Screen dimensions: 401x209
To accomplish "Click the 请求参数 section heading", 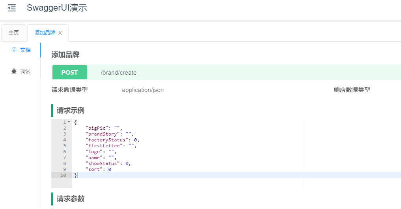I will point(71,199).
